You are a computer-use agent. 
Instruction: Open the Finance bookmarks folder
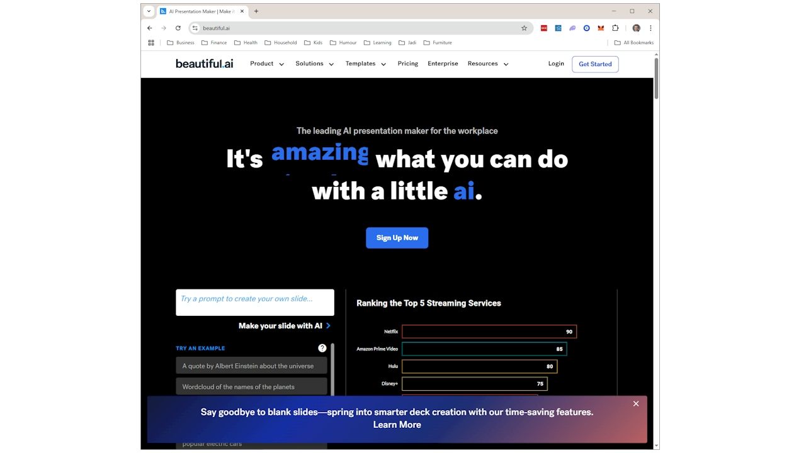[214, 43]
